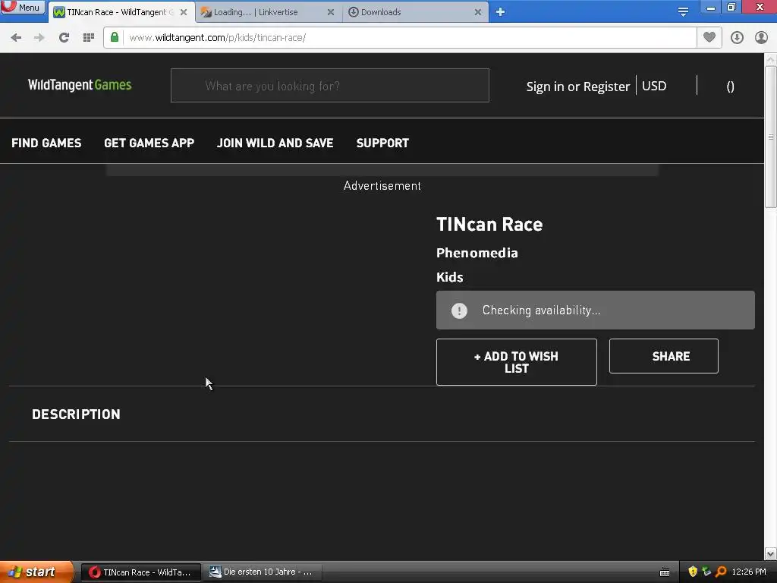Click the vertical scrollbar thumb
The image size is (777, 583).
click(771, 137)
